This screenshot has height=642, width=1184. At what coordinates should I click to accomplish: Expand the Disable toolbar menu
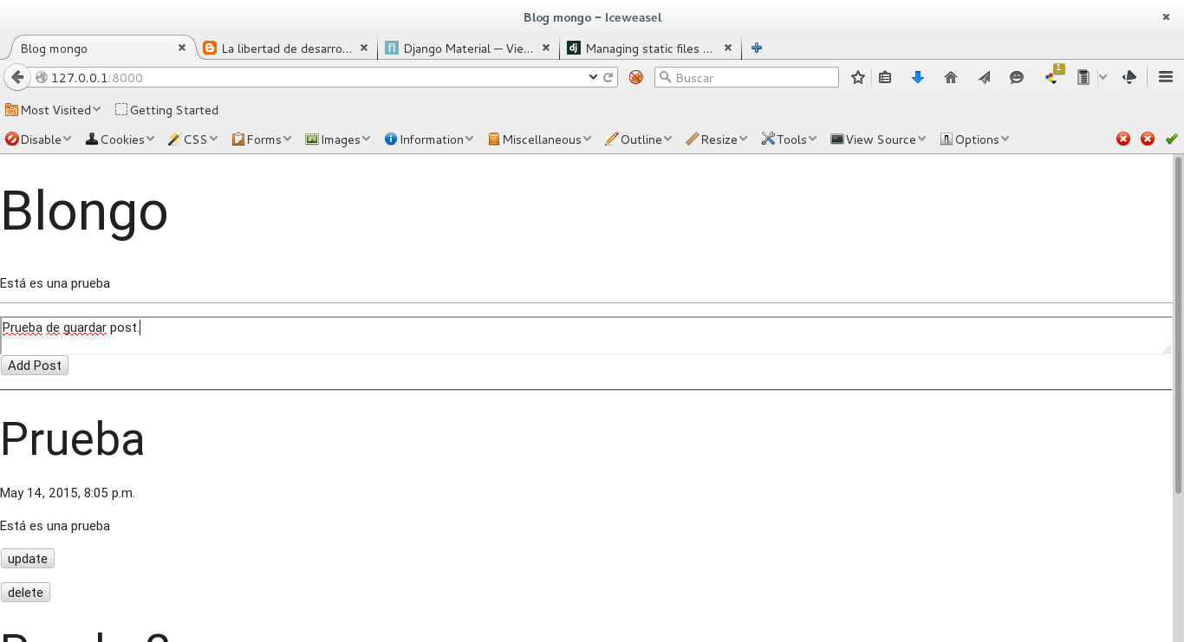[x=37, y=139]
